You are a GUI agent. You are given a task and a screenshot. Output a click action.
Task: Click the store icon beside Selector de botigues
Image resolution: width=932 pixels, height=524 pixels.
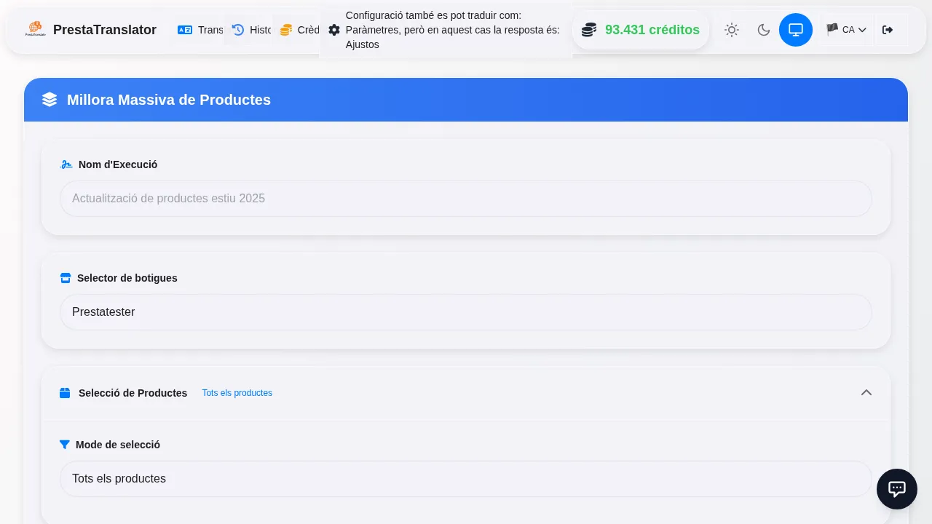[x=66, y=278]
